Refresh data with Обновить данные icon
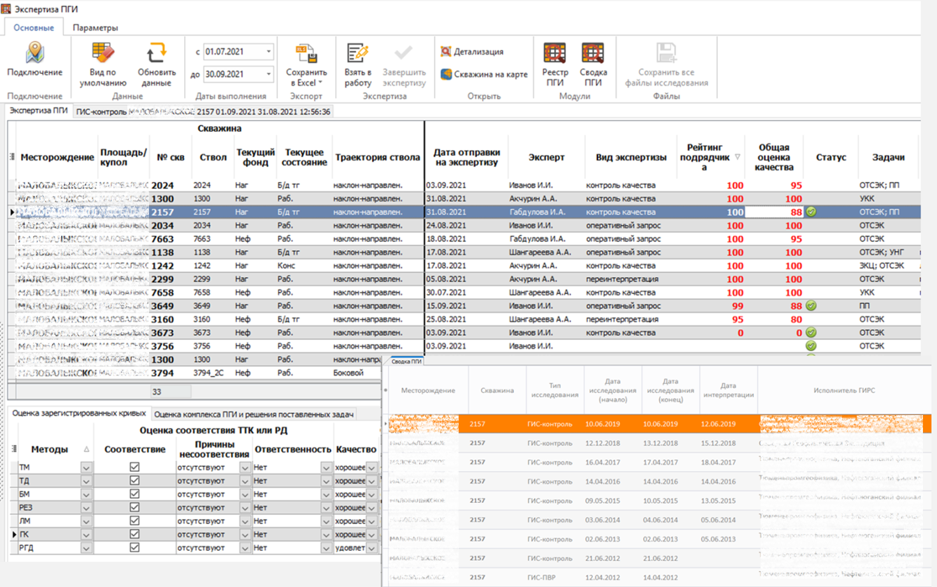This screenshot has height=587, width=937. pyautogui.click(x=156, y=53)
